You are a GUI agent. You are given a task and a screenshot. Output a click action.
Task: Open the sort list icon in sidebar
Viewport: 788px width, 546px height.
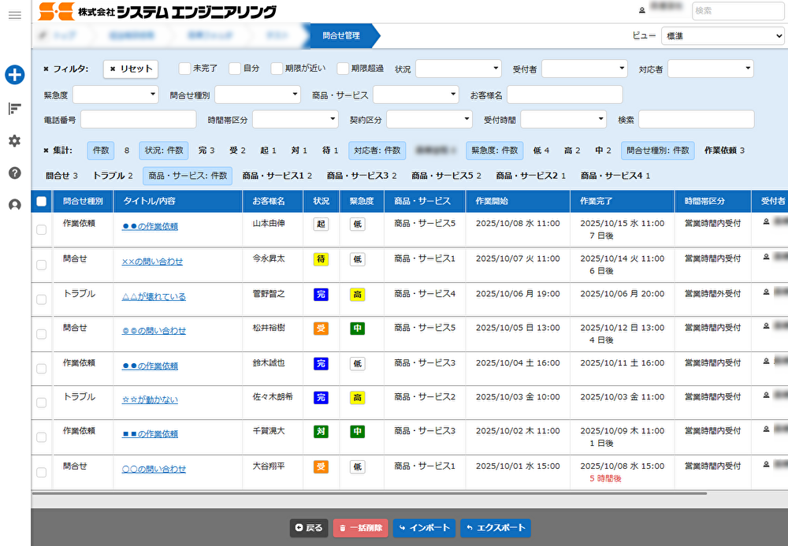(x=14, y=108)
